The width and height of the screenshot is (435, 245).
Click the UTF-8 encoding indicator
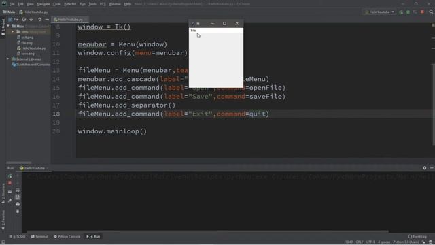(370, 242)
